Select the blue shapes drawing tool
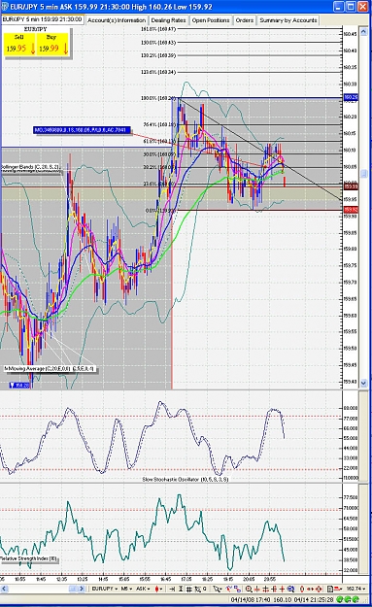 237,589
